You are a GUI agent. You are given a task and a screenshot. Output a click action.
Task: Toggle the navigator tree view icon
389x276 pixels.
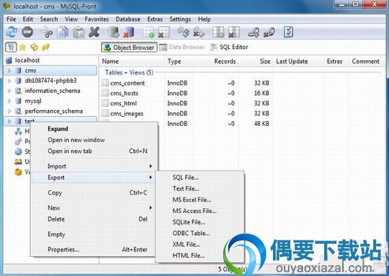[11, 47]
